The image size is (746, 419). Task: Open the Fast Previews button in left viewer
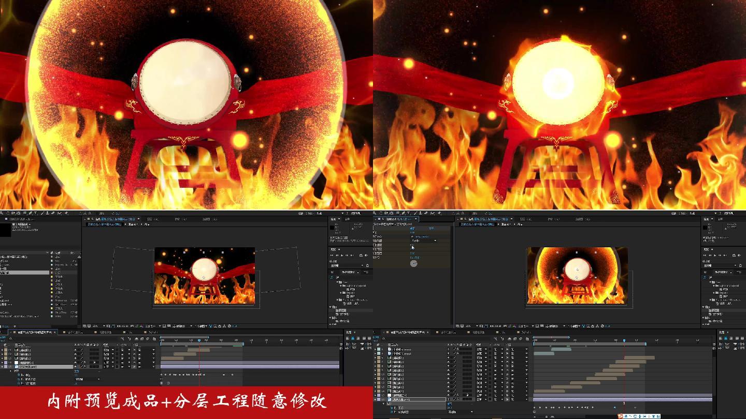[215, 326]
